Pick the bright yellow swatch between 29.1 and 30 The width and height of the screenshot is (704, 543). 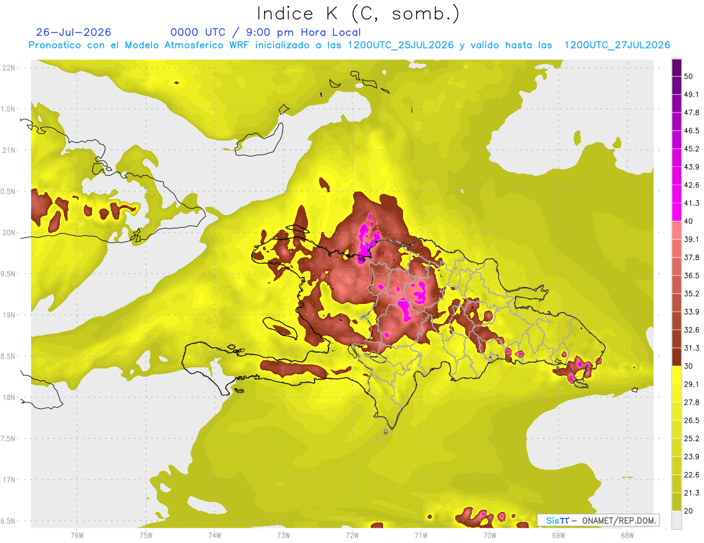677,375
